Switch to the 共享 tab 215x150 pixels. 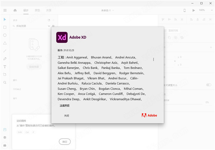(x=49, y=10)
